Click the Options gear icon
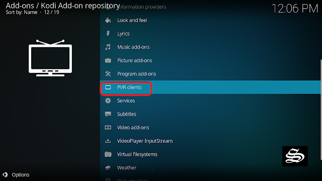This screenshot has height=181, width=322. coord(6,174)
